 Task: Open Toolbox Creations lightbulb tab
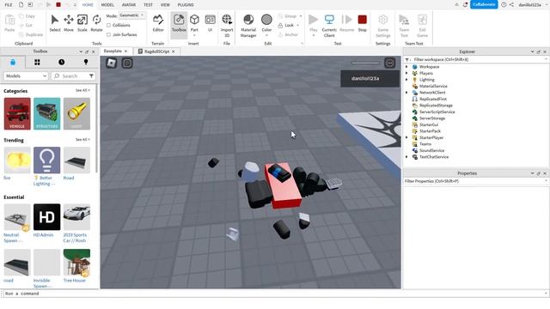[x=86, y=62]
